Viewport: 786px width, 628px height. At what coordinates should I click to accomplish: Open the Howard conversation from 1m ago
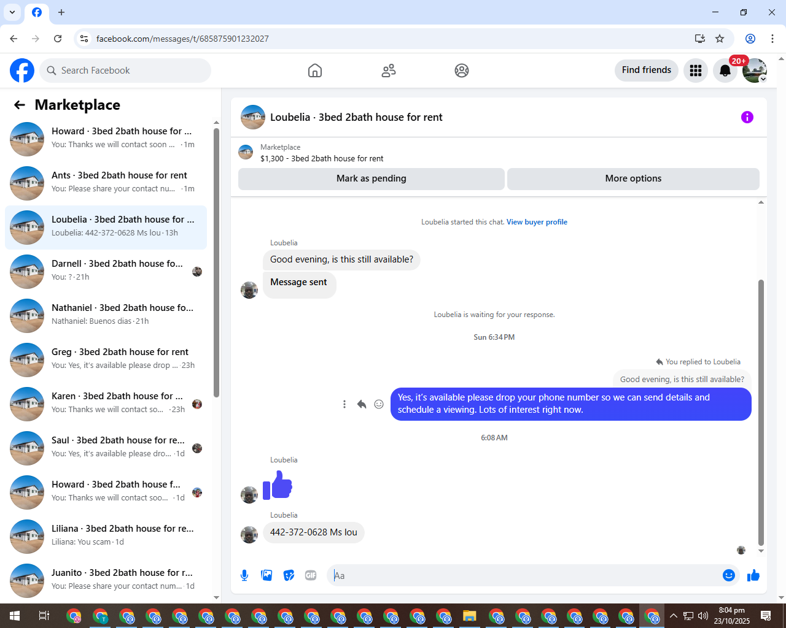(106, 139)
